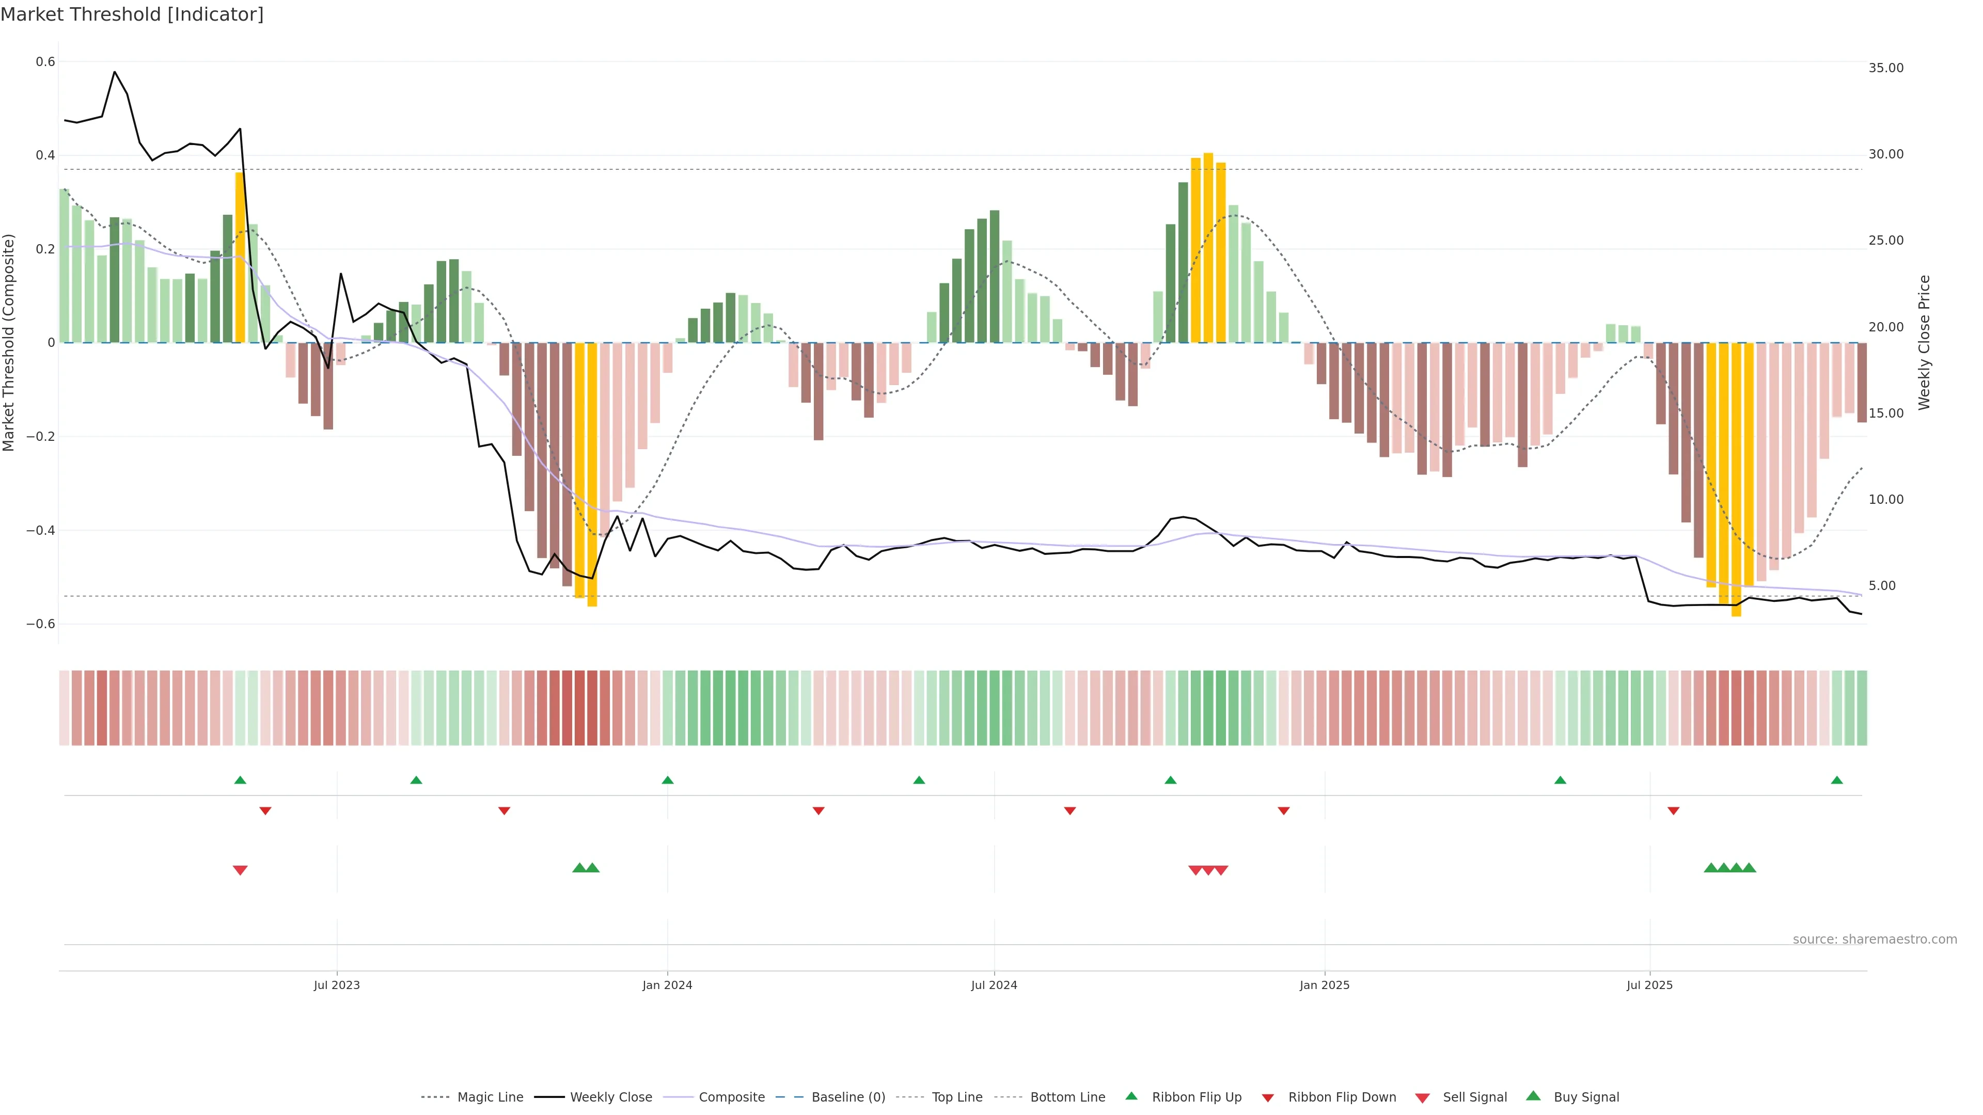1983x1115 pixels.
Task: Hide the Composite line via legend
Action: click(731, 1097)
